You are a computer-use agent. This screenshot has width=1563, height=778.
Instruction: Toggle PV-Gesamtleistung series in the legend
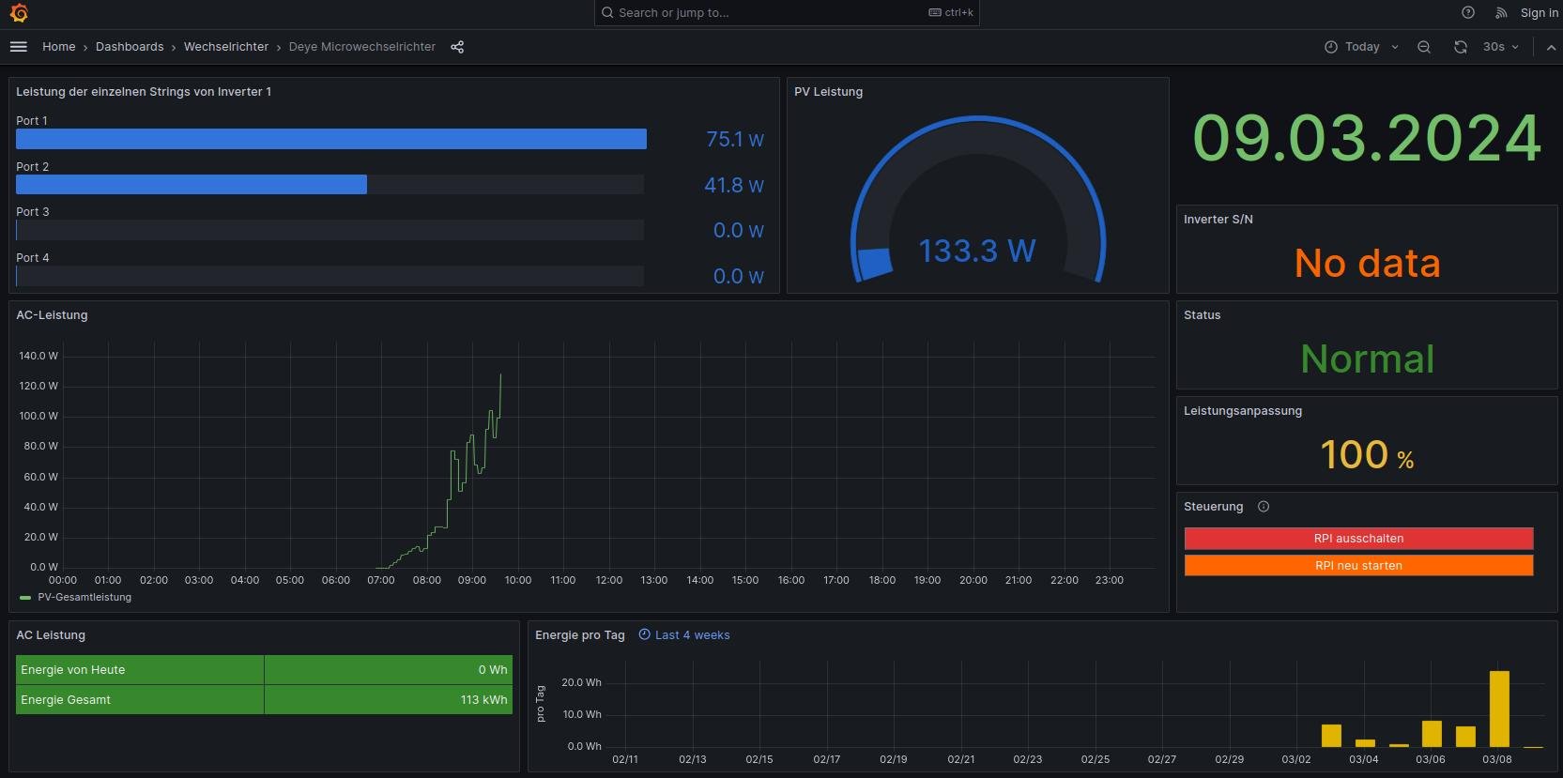(x=84, y=598)
